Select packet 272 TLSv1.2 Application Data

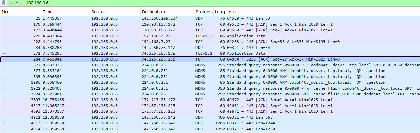tap(210, 53)
